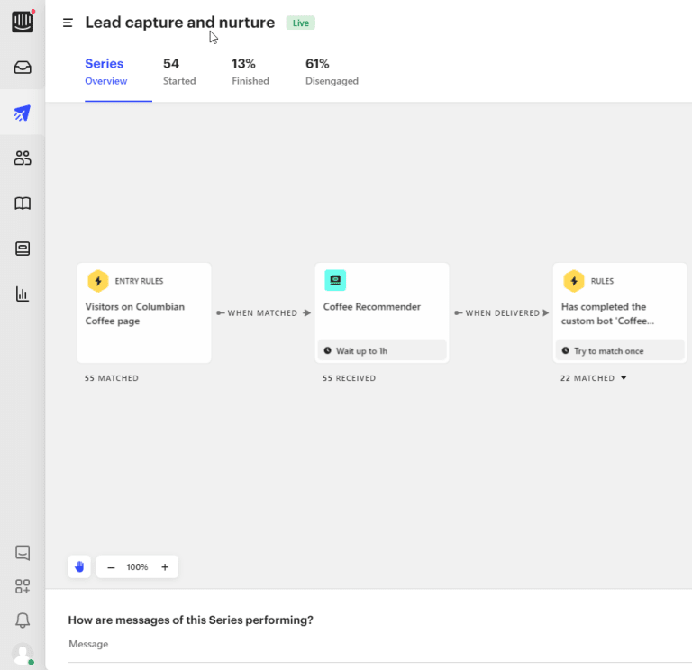Toggle the hamburger navigation menu
This screenshot has height=670, width=692.
(68, 23)
